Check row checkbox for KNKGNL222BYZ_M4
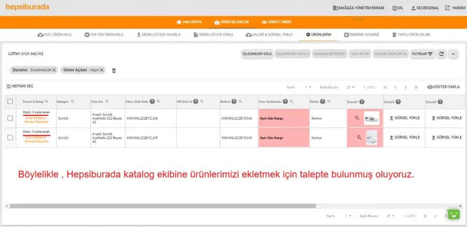Viewport: 467px width, 227px height. pyautogui.click(x=10, y=118)
